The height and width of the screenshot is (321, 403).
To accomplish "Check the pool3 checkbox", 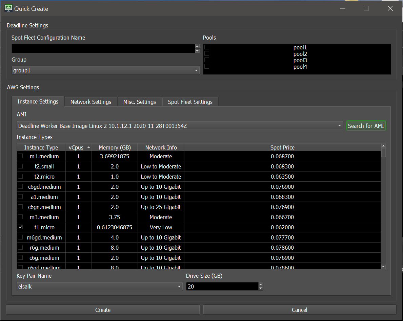I will pyautogui.click(x=207, y=60).
